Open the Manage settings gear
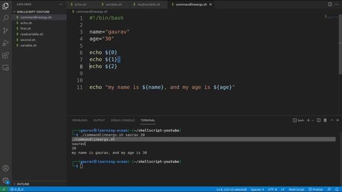Viewport: 342px width, 192px height. [x=6, y=180]
